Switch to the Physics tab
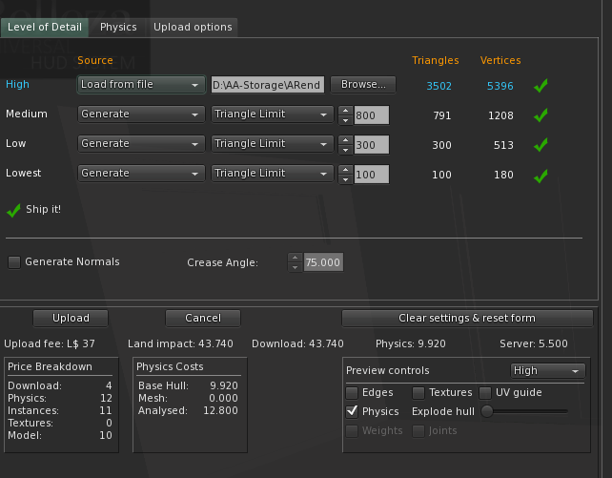The height and width of the screenshot is (478, 612). coord(118,27)
